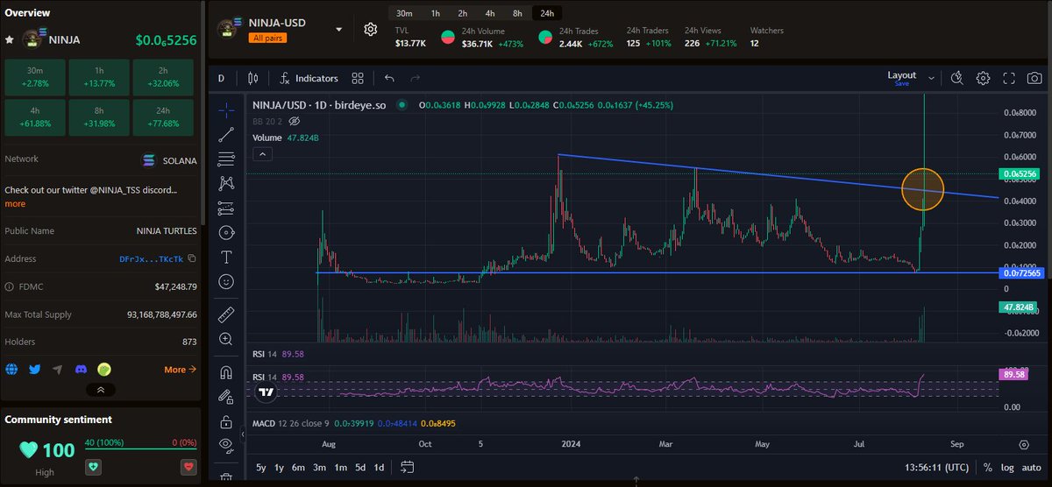Select the 4h stats period tab
The height and width of the screenshot is (487, 1052).
490,13
